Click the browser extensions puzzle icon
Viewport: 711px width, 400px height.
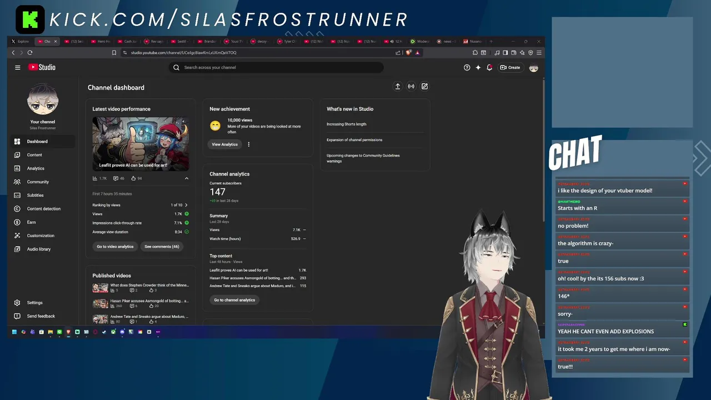(475, 53)
